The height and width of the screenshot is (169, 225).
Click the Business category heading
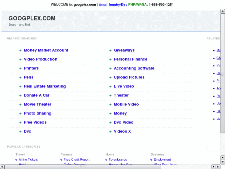pyautogui.click(x=158, y=154)
